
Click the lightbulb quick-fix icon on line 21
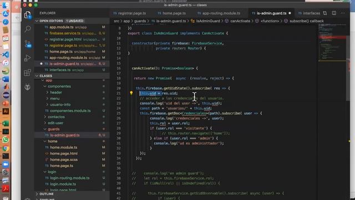tap(131, 93)
